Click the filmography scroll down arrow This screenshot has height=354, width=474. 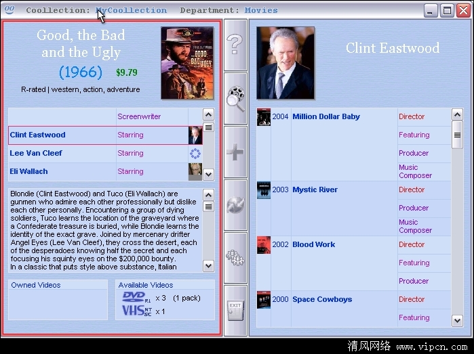point(457,321)
